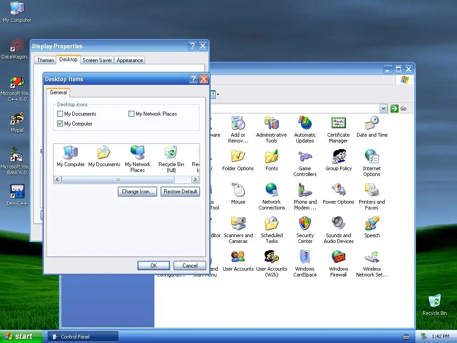
Task: Open Power Options icon
Action: coord(338,194)
